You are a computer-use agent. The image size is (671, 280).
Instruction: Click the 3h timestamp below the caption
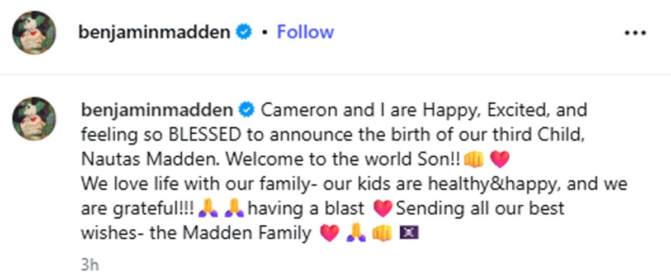point(89,264)
